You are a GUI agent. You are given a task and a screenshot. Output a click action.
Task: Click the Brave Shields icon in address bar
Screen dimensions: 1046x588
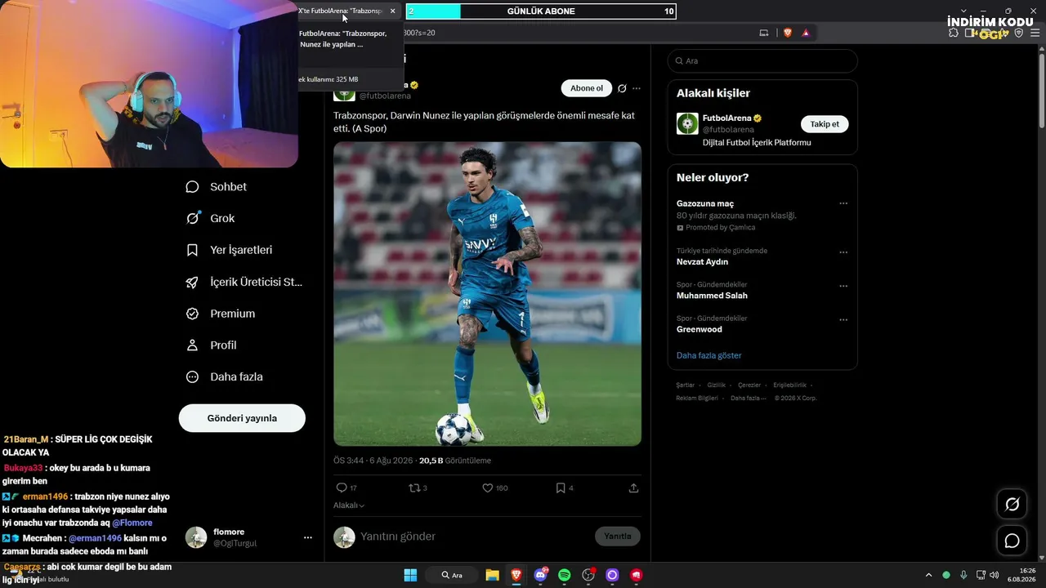pos(788,33)
